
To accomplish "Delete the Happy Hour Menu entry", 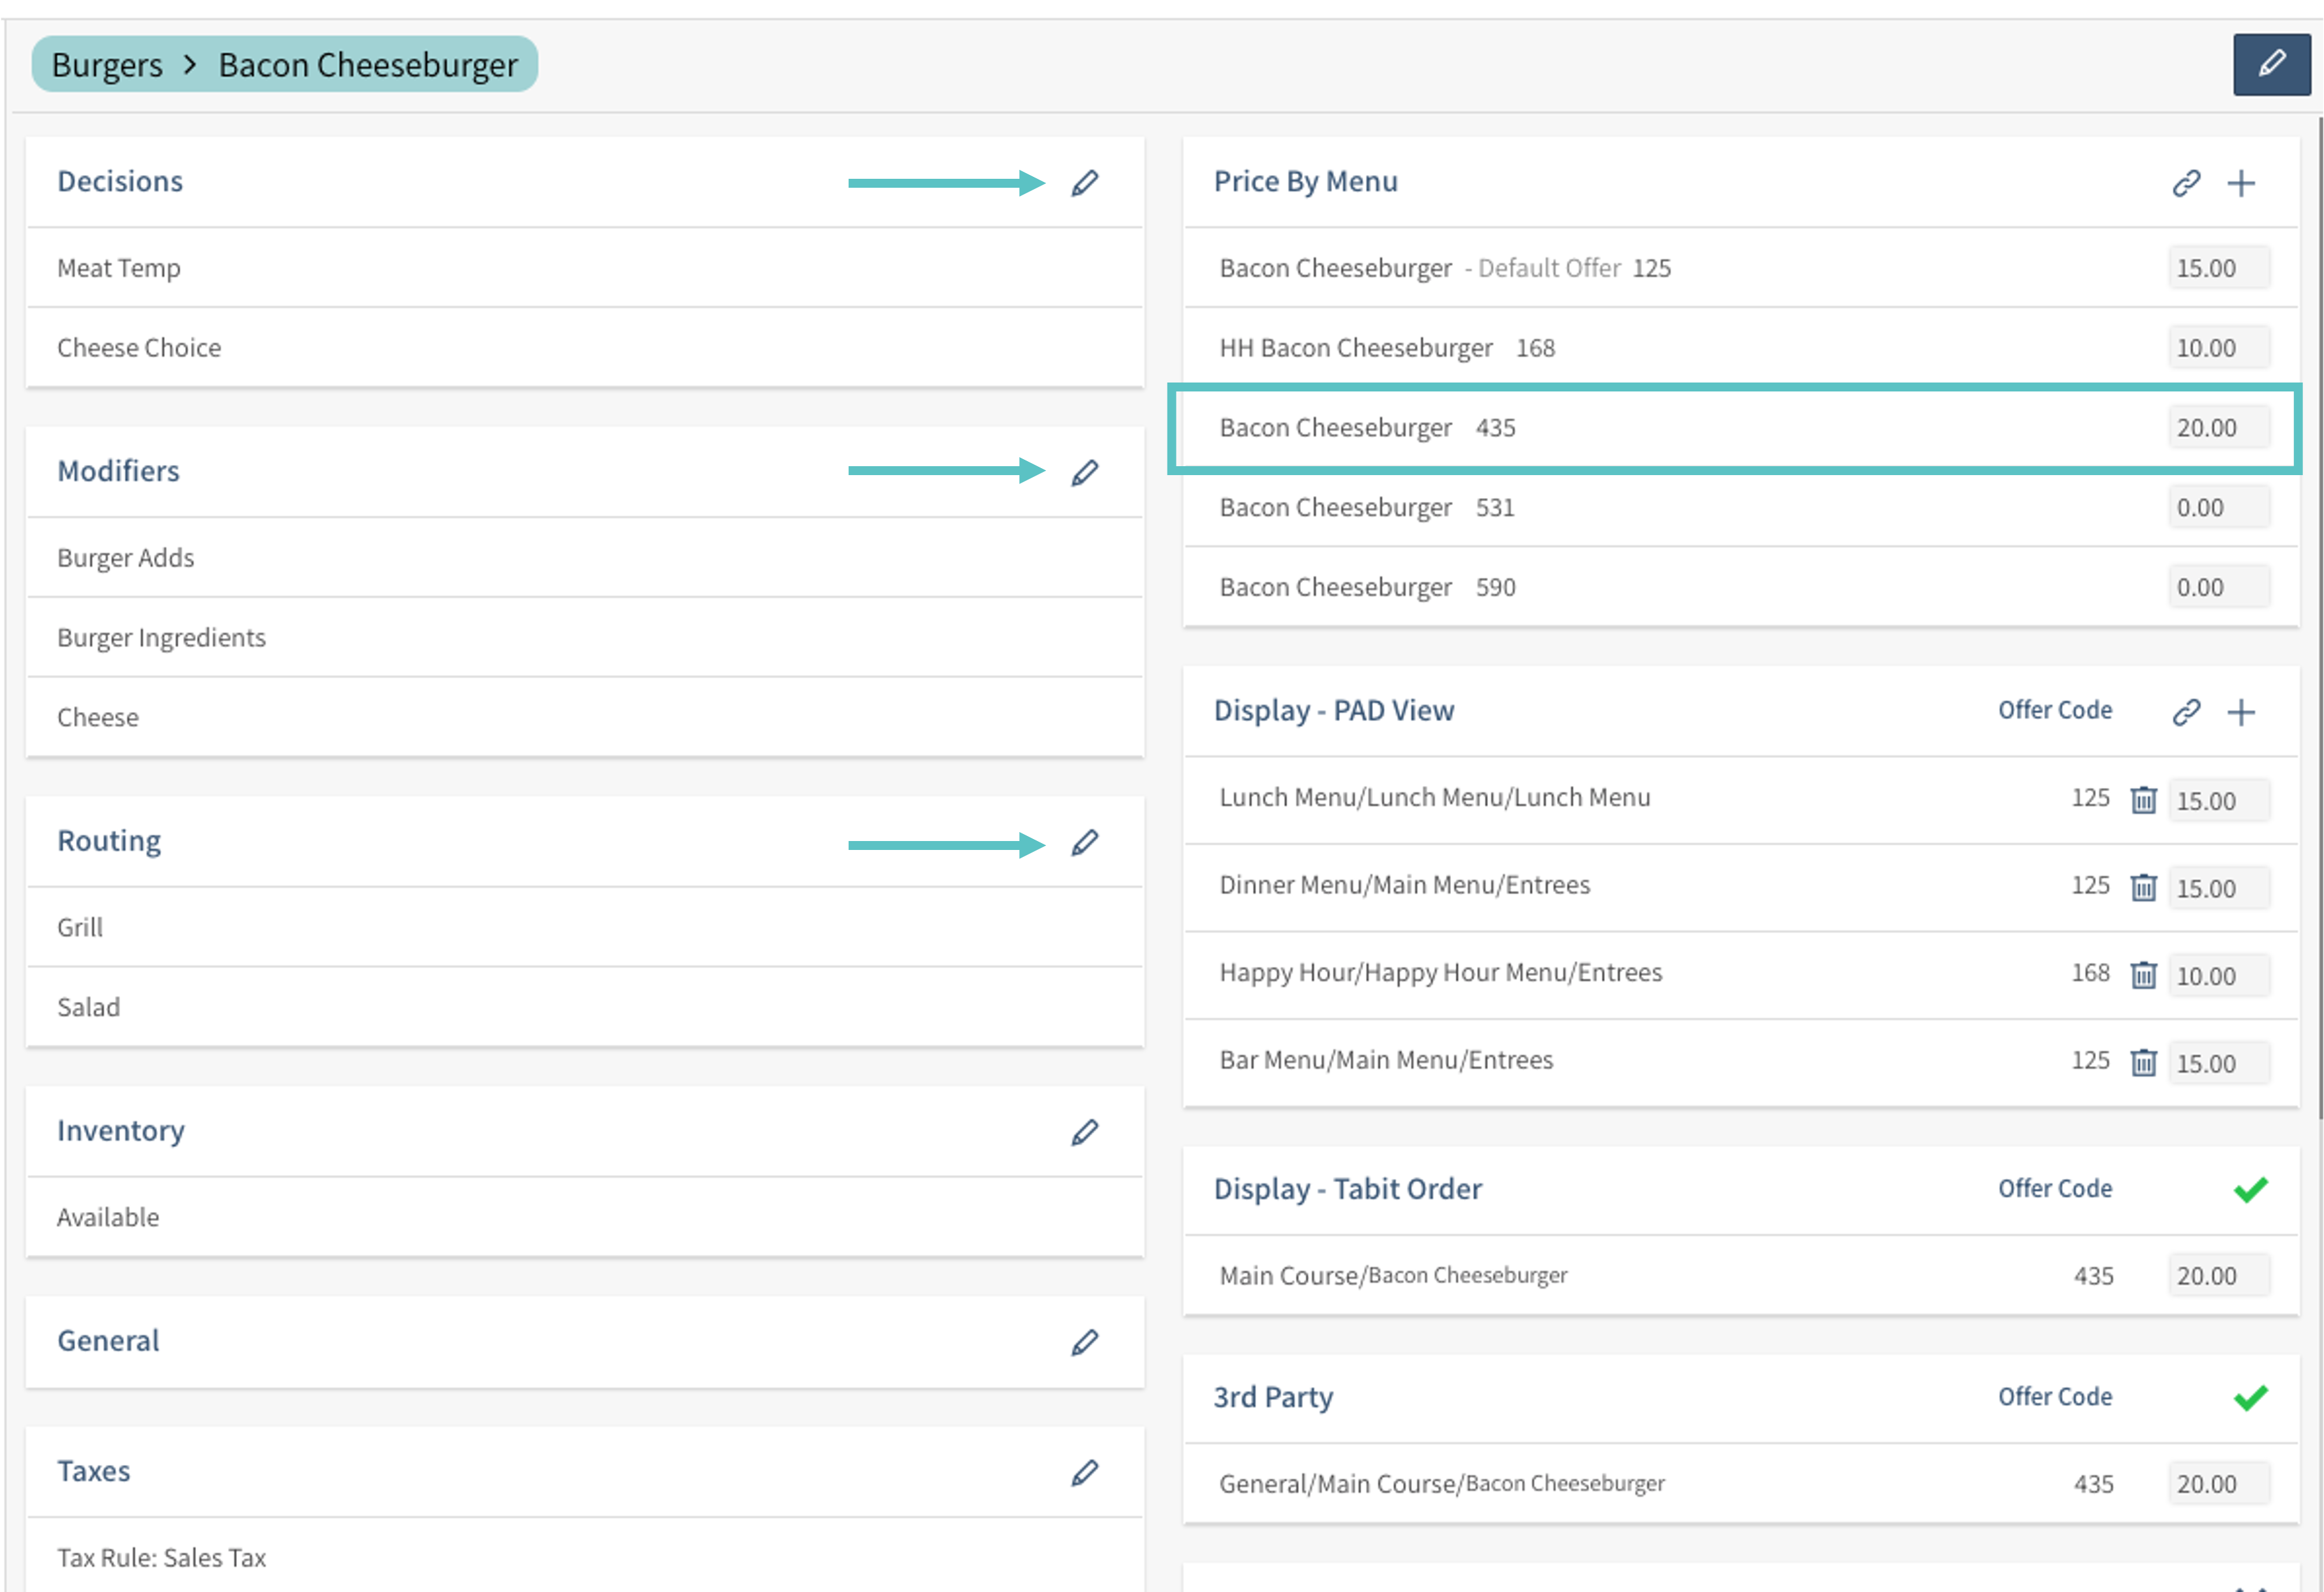I will point(2143,975).
